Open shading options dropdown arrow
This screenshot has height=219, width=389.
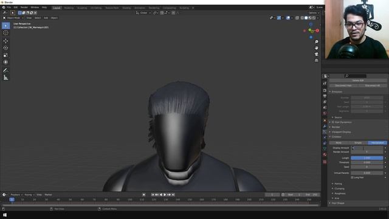click(317, 18)
